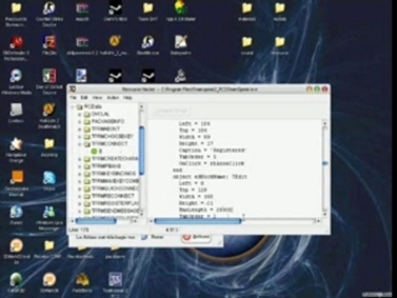Open the Edit menu in Resource Hacker

[x=84, y=98]
